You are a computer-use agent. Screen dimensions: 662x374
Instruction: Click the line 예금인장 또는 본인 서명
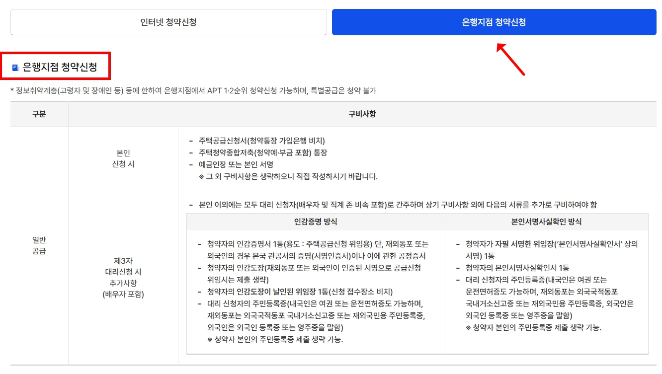[236, 164]
